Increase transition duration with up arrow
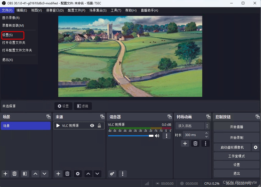This screenshot has height=187, width=261. [206, 133]
